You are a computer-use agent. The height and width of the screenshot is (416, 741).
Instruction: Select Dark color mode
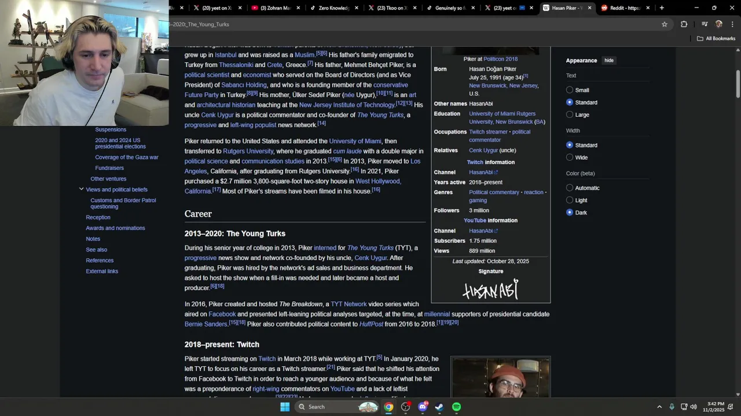(x=570, y=213)
